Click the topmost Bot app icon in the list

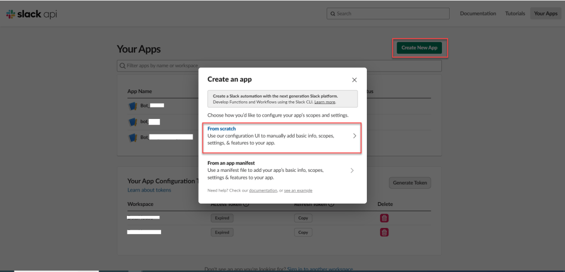tap(132, 106)
